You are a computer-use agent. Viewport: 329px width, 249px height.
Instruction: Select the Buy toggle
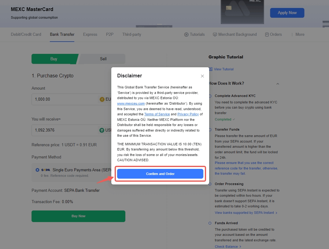[54, 59]
